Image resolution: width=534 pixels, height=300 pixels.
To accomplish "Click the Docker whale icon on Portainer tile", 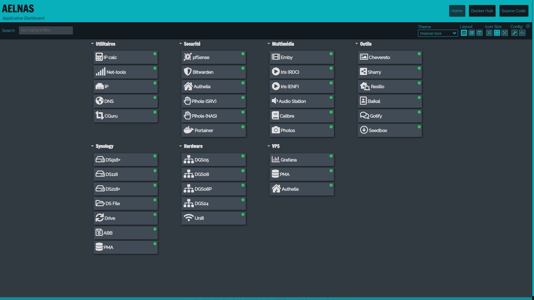I will [x=188, y=130].
